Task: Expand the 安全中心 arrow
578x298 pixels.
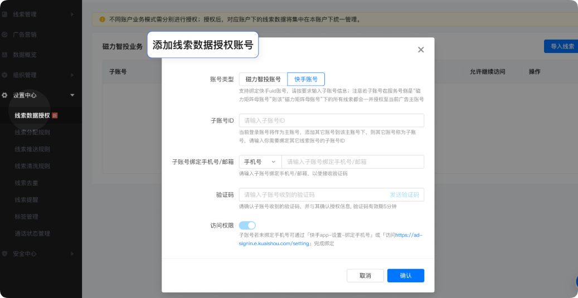Action: (x=72, y=254)
